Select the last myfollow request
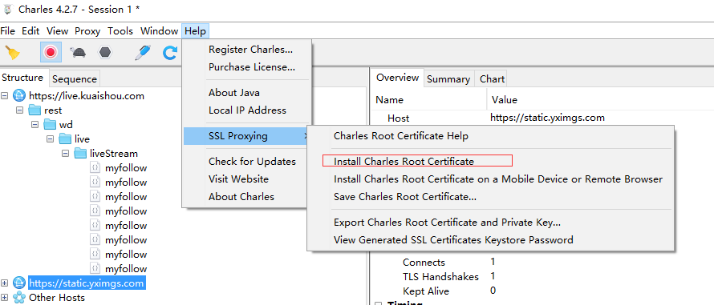Viewport: 714px width, 305px height. point(126,269)
